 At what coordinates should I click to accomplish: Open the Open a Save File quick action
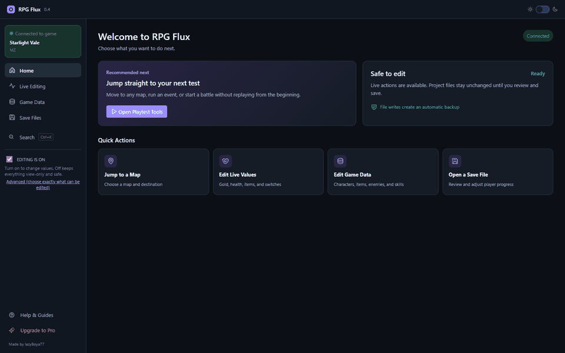(x=498, y=172)
